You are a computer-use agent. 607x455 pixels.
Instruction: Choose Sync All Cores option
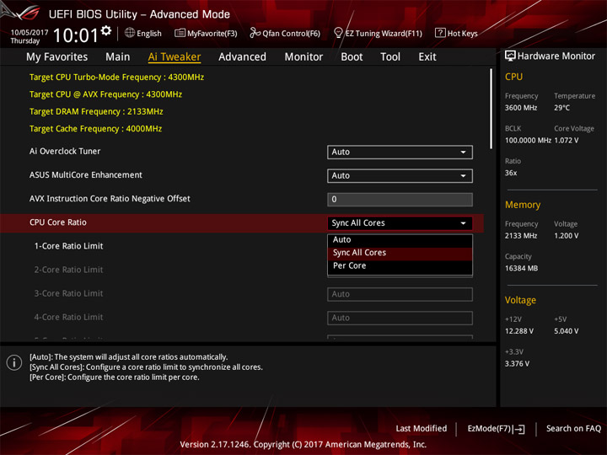(x=400, y=253)
